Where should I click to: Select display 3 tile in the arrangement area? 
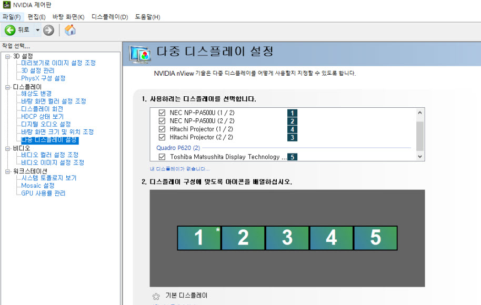[x=287, y=238]
